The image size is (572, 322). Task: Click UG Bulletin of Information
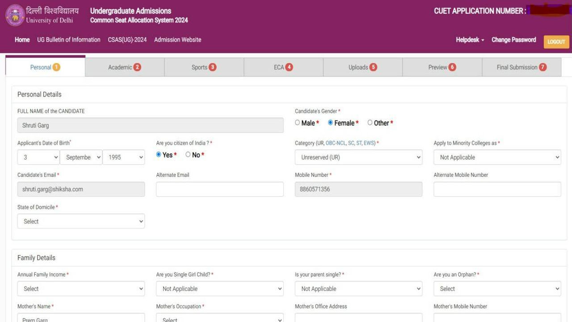point(69,39)
